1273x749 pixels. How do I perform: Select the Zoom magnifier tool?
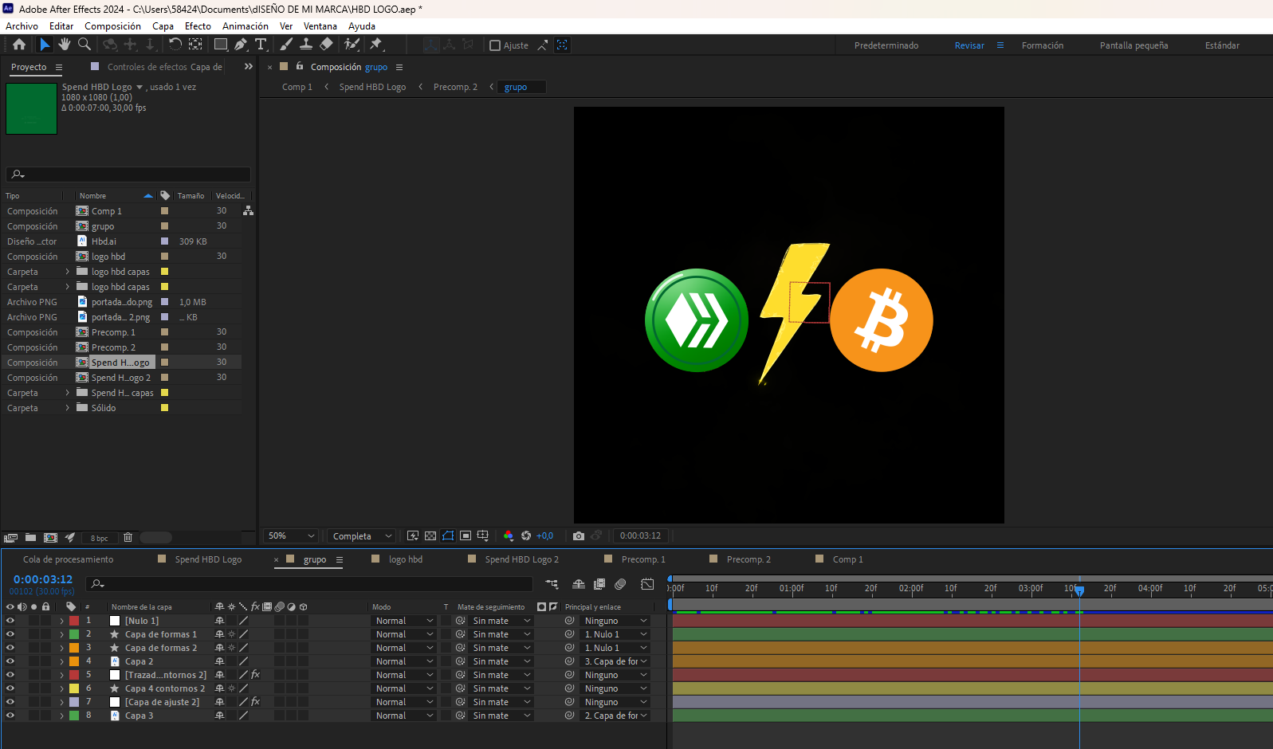pyautogui.click(x=84, y=45)
